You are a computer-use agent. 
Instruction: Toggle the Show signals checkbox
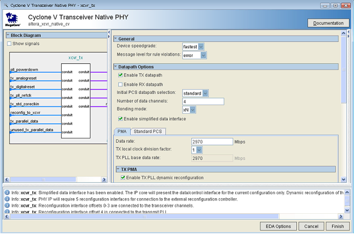point(9,44)
